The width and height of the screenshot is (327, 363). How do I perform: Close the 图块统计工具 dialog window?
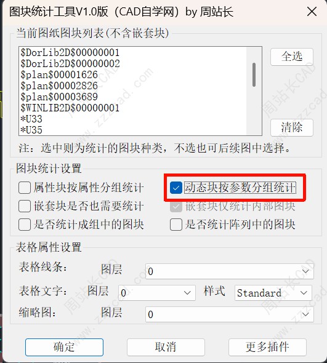[x=312, y=12]
